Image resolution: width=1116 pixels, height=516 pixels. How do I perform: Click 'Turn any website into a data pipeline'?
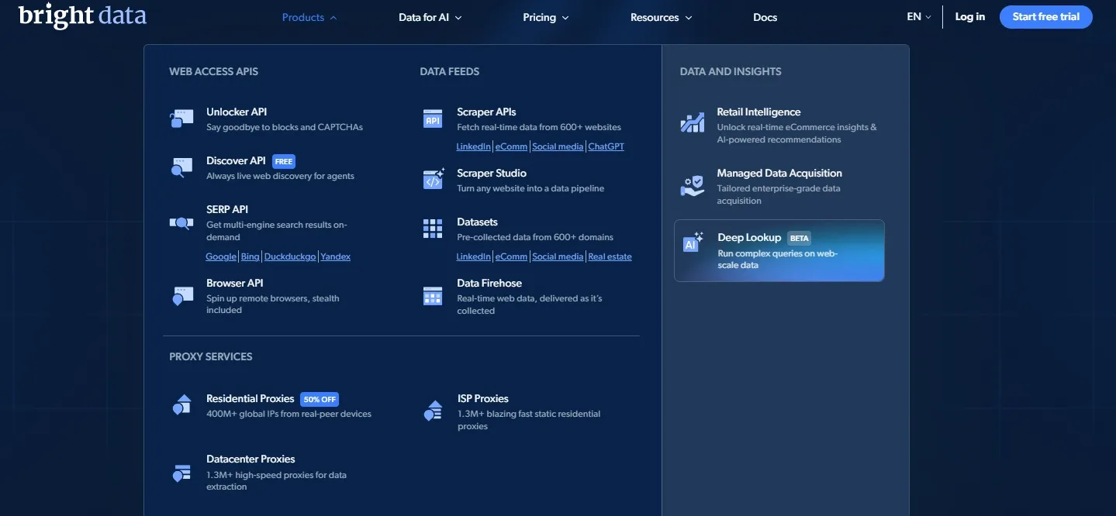click(530, 188)
